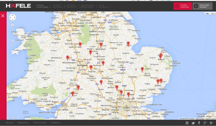Open the Handles Solutions menu
This screenshot has height=126, width=216.
click(57, 6)
